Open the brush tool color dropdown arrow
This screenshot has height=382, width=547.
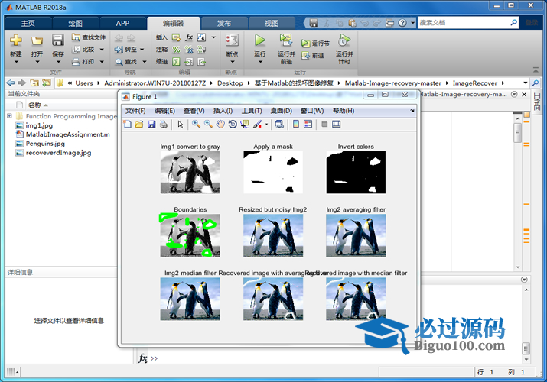(266, 125)
